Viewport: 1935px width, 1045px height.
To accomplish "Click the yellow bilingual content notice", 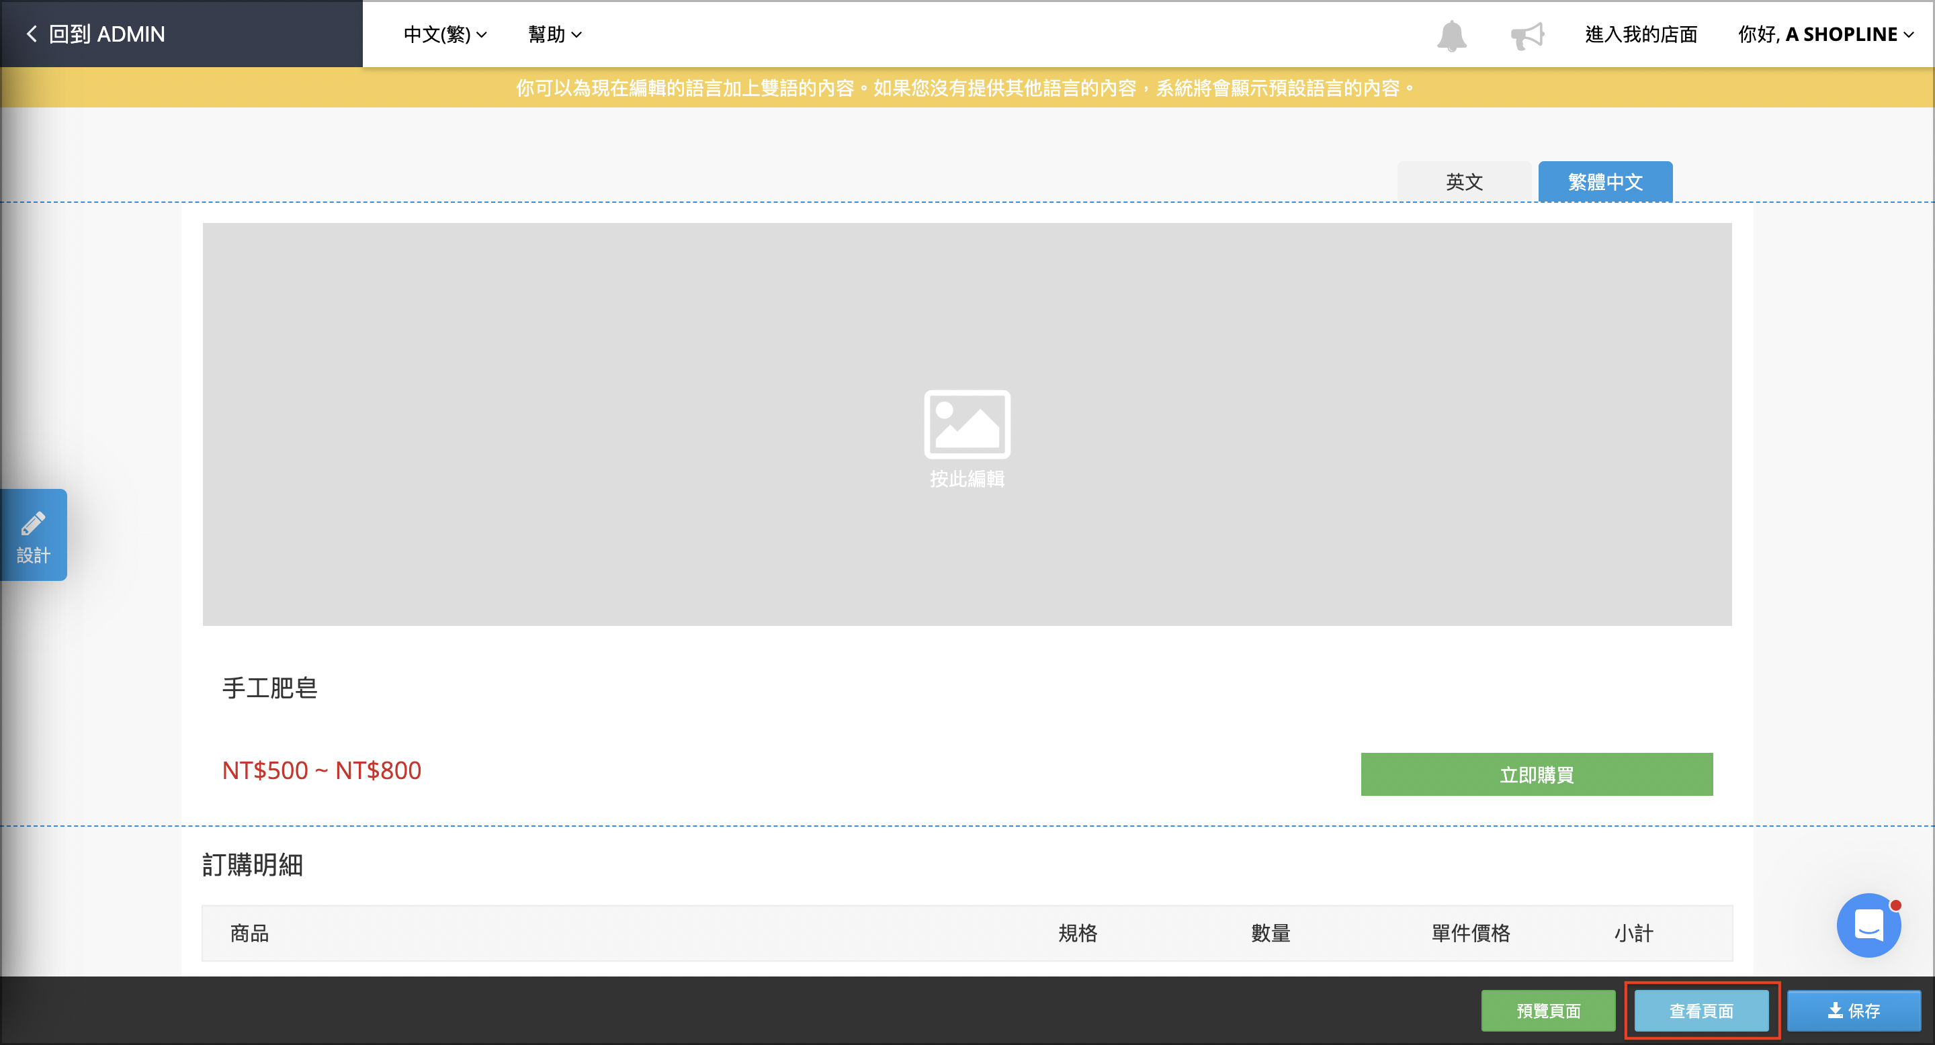I will pos(967,88).
